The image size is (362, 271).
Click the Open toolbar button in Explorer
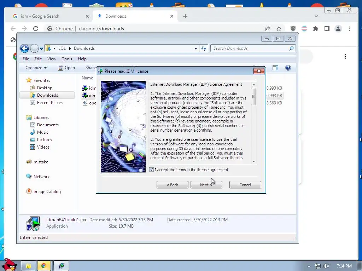tap(66, 68)
